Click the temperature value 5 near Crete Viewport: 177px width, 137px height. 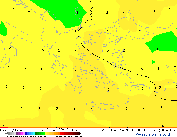92,109
